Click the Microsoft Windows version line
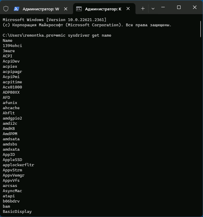Screen dimensions: 203x217 pyautogui.click(x=54, y=20)
